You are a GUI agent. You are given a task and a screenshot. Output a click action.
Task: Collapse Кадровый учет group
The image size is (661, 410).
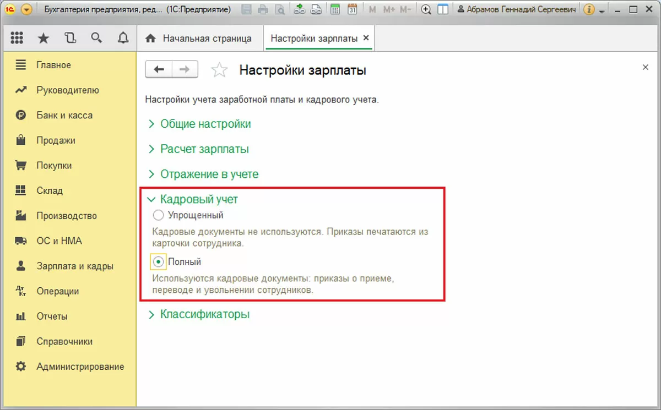pyautogui.click(x=193, y=199)
